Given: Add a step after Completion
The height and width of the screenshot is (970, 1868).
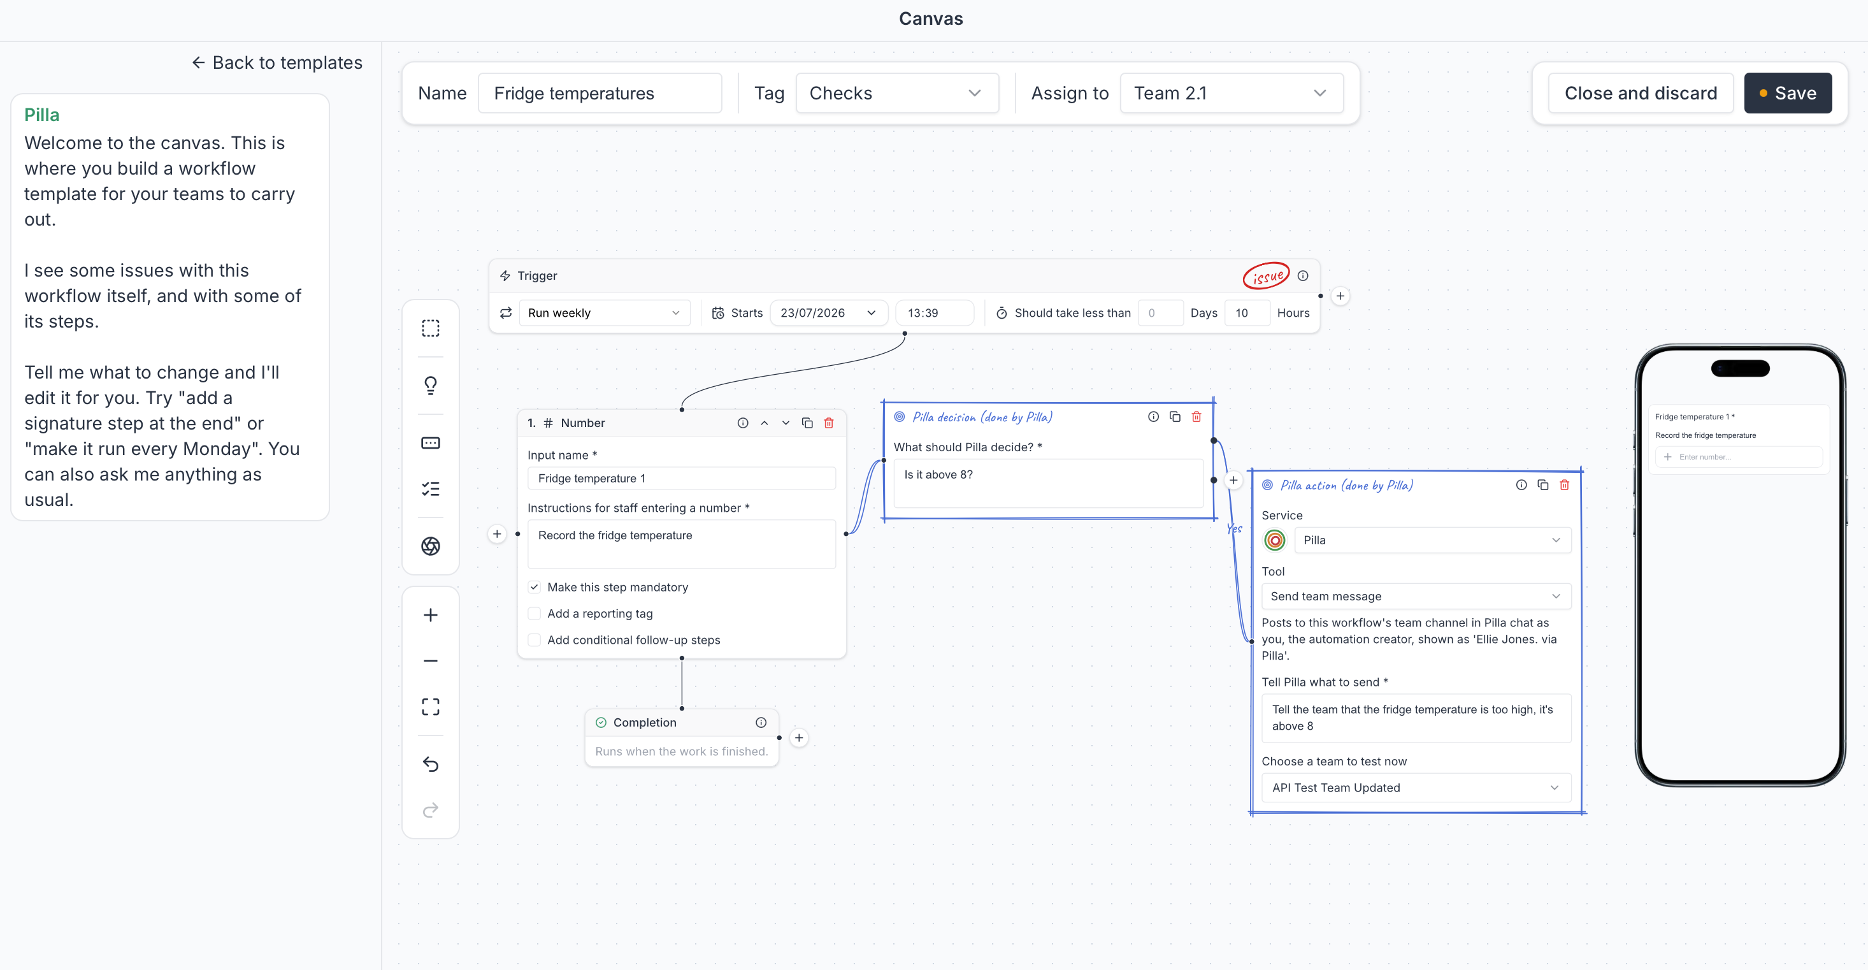Looking at the screenshot, I should (x=798, y=738).
